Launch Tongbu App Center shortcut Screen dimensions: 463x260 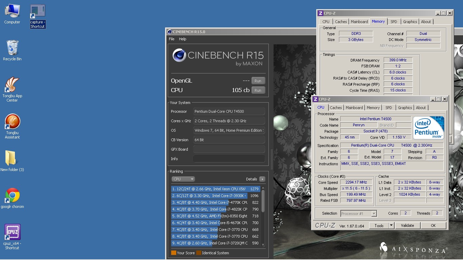12,89
